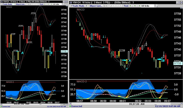The height and width of the screenshot is (108, 183).
Task: Click right chart scrollbar right arrow
Action: (x=182, y=103)
